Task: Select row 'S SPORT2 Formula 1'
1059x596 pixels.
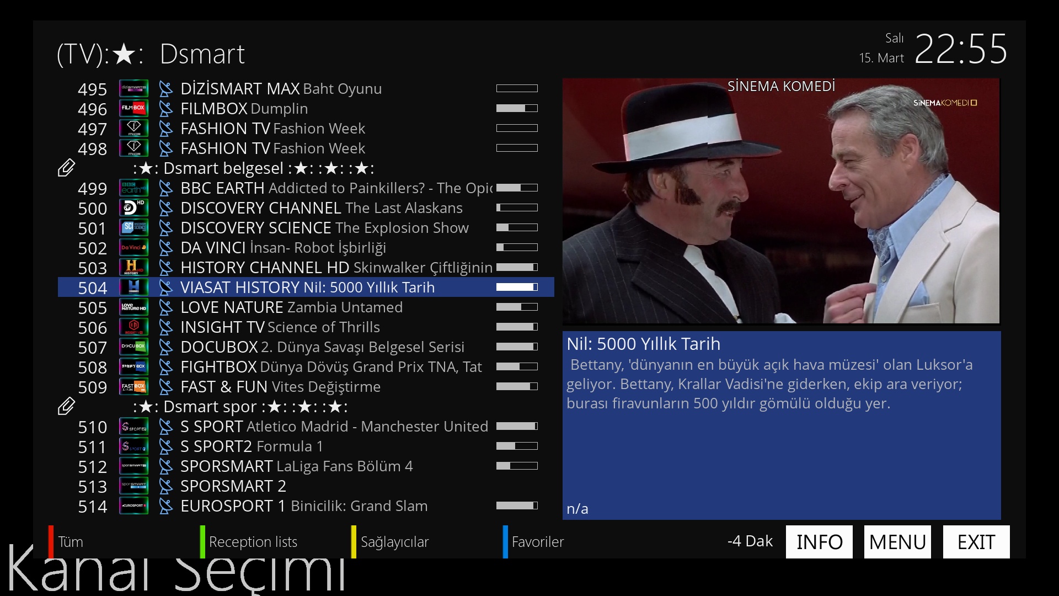Action: (x=306, y=446)
